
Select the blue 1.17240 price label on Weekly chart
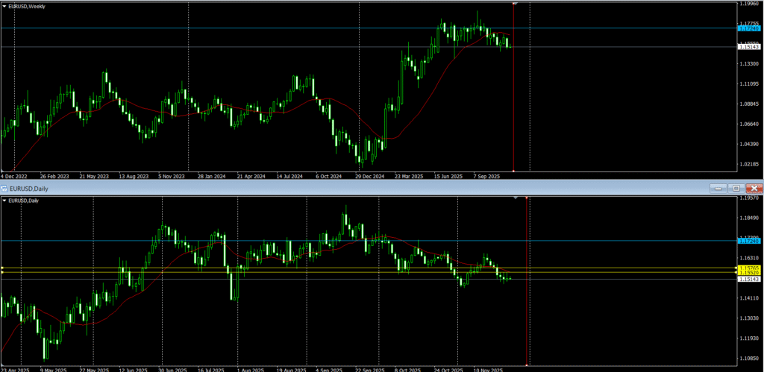point(748,28)
